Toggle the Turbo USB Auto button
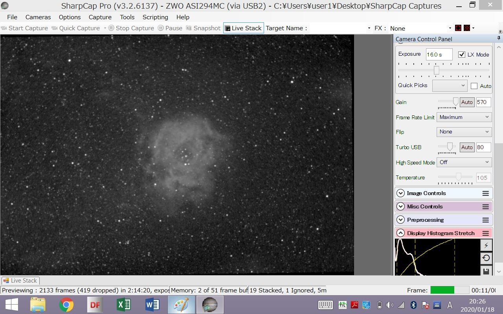Screen dimensions: 503x314 pos(467,147)
